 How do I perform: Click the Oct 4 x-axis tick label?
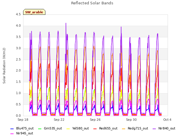coord(167,120)
